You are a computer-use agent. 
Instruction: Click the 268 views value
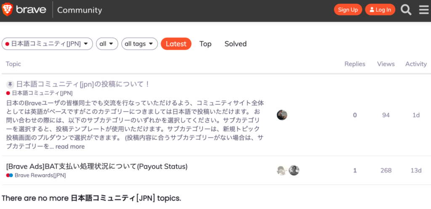point(386,170)
